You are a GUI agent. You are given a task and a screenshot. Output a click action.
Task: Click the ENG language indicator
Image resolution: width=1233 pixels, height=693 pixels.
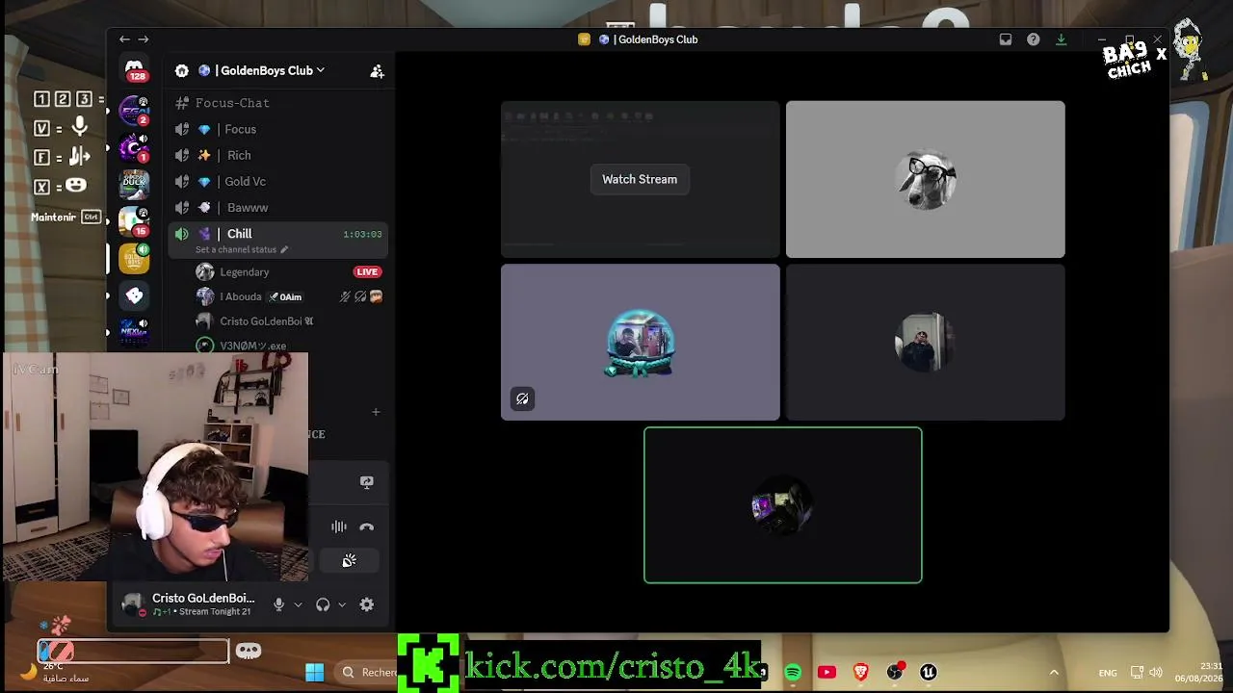(1108, 673)
